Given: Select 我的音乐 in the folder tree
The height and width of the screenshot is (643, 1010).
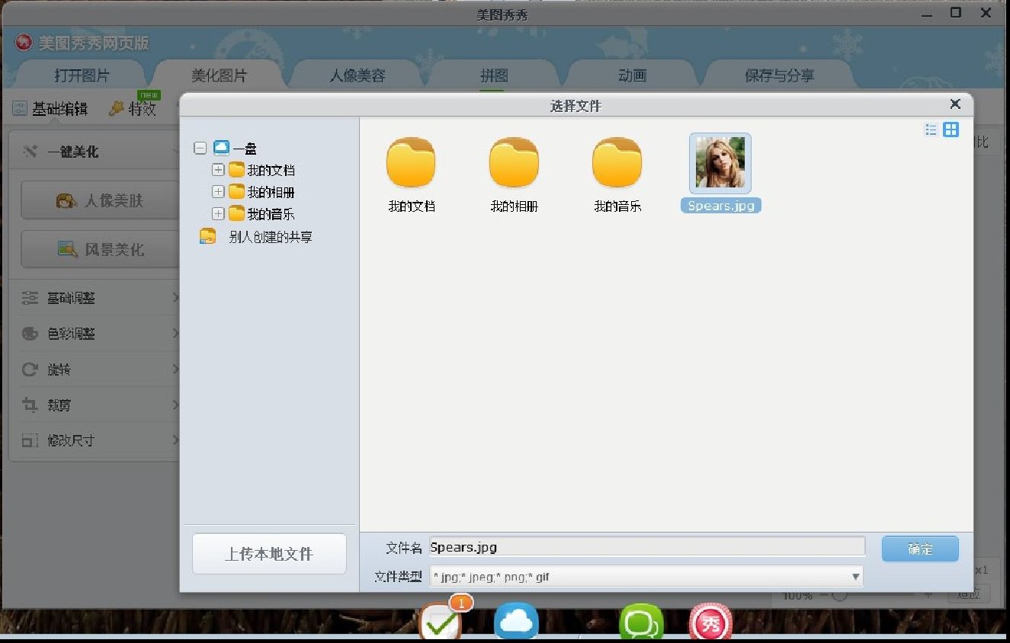Looking at the screenshot, I should tap(262, 213).
